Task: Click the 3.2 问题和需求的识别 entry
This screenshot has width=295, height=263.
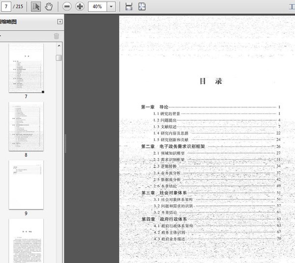Action: click(217, 206)
